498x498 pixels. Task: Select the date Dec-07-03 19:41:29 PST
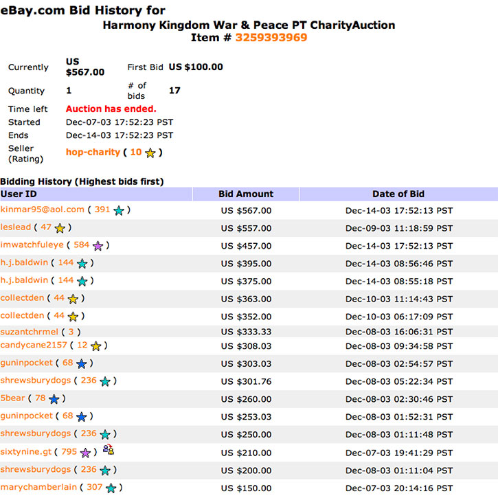[x=399, y=453]
